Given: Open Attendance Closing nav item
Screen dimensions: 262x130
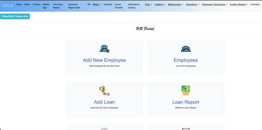Looking at the screenshot, I should 134,6.
